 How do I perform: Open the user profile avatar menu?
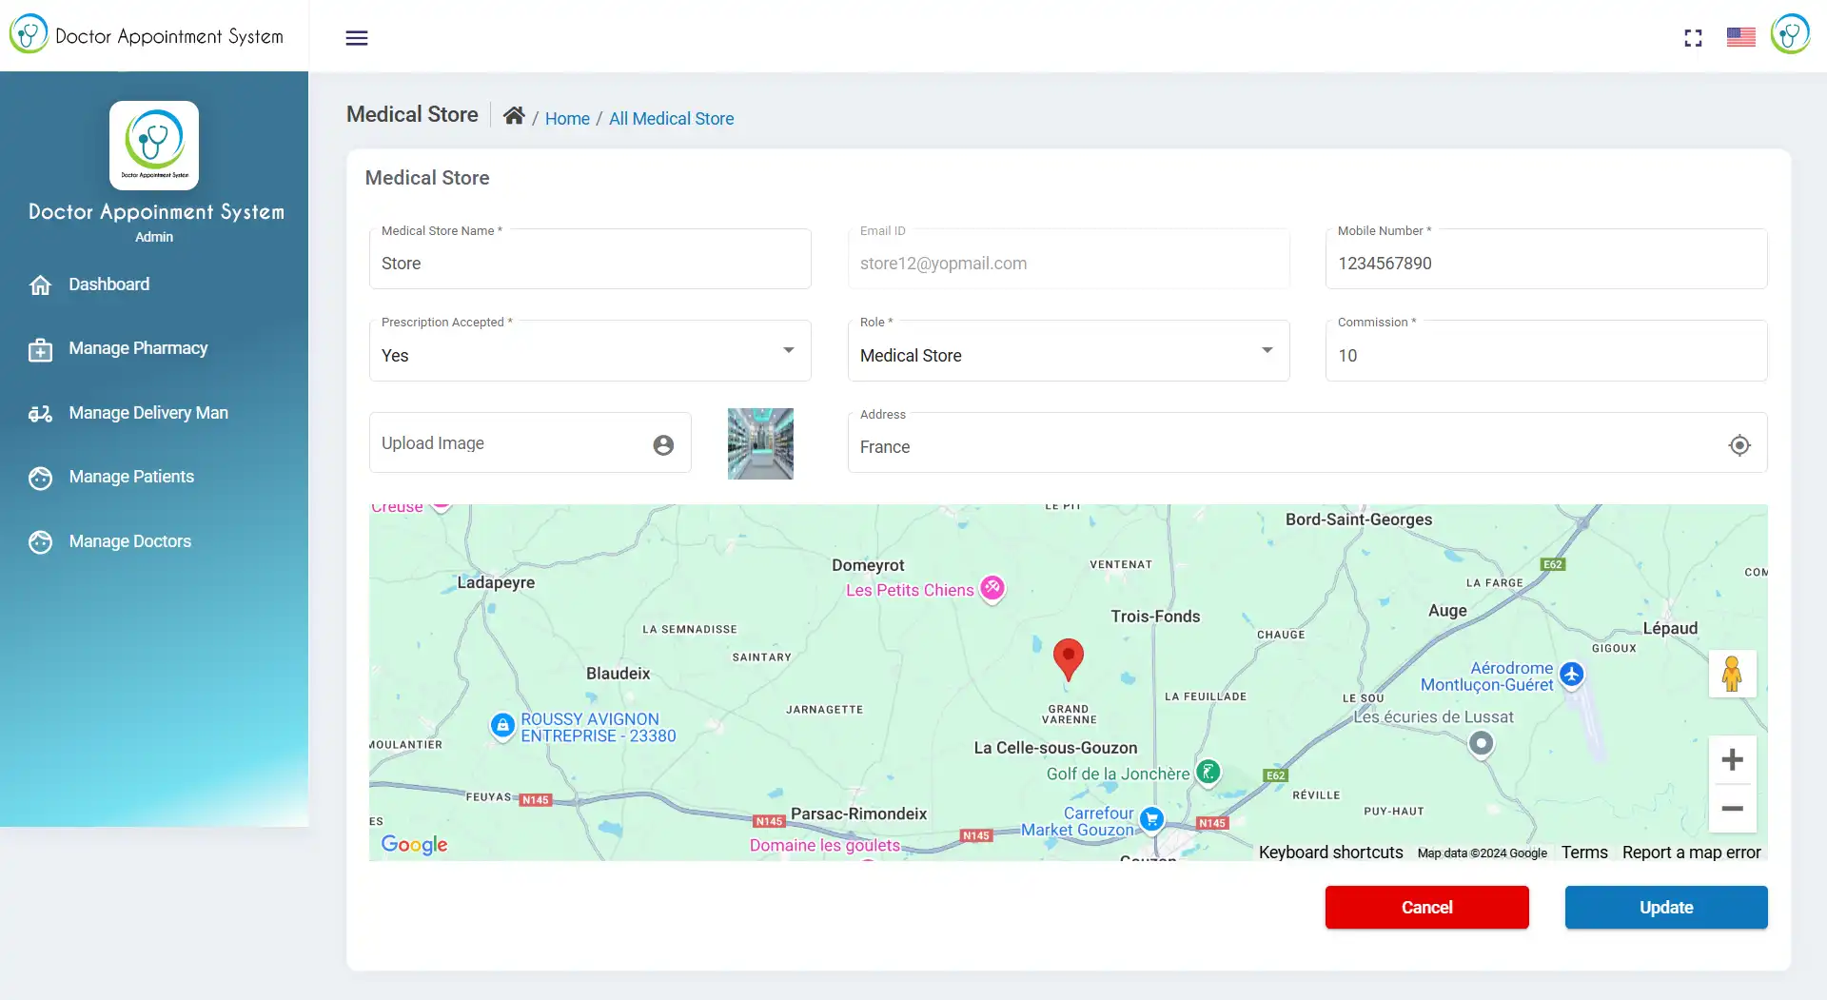click(1790, 34)
